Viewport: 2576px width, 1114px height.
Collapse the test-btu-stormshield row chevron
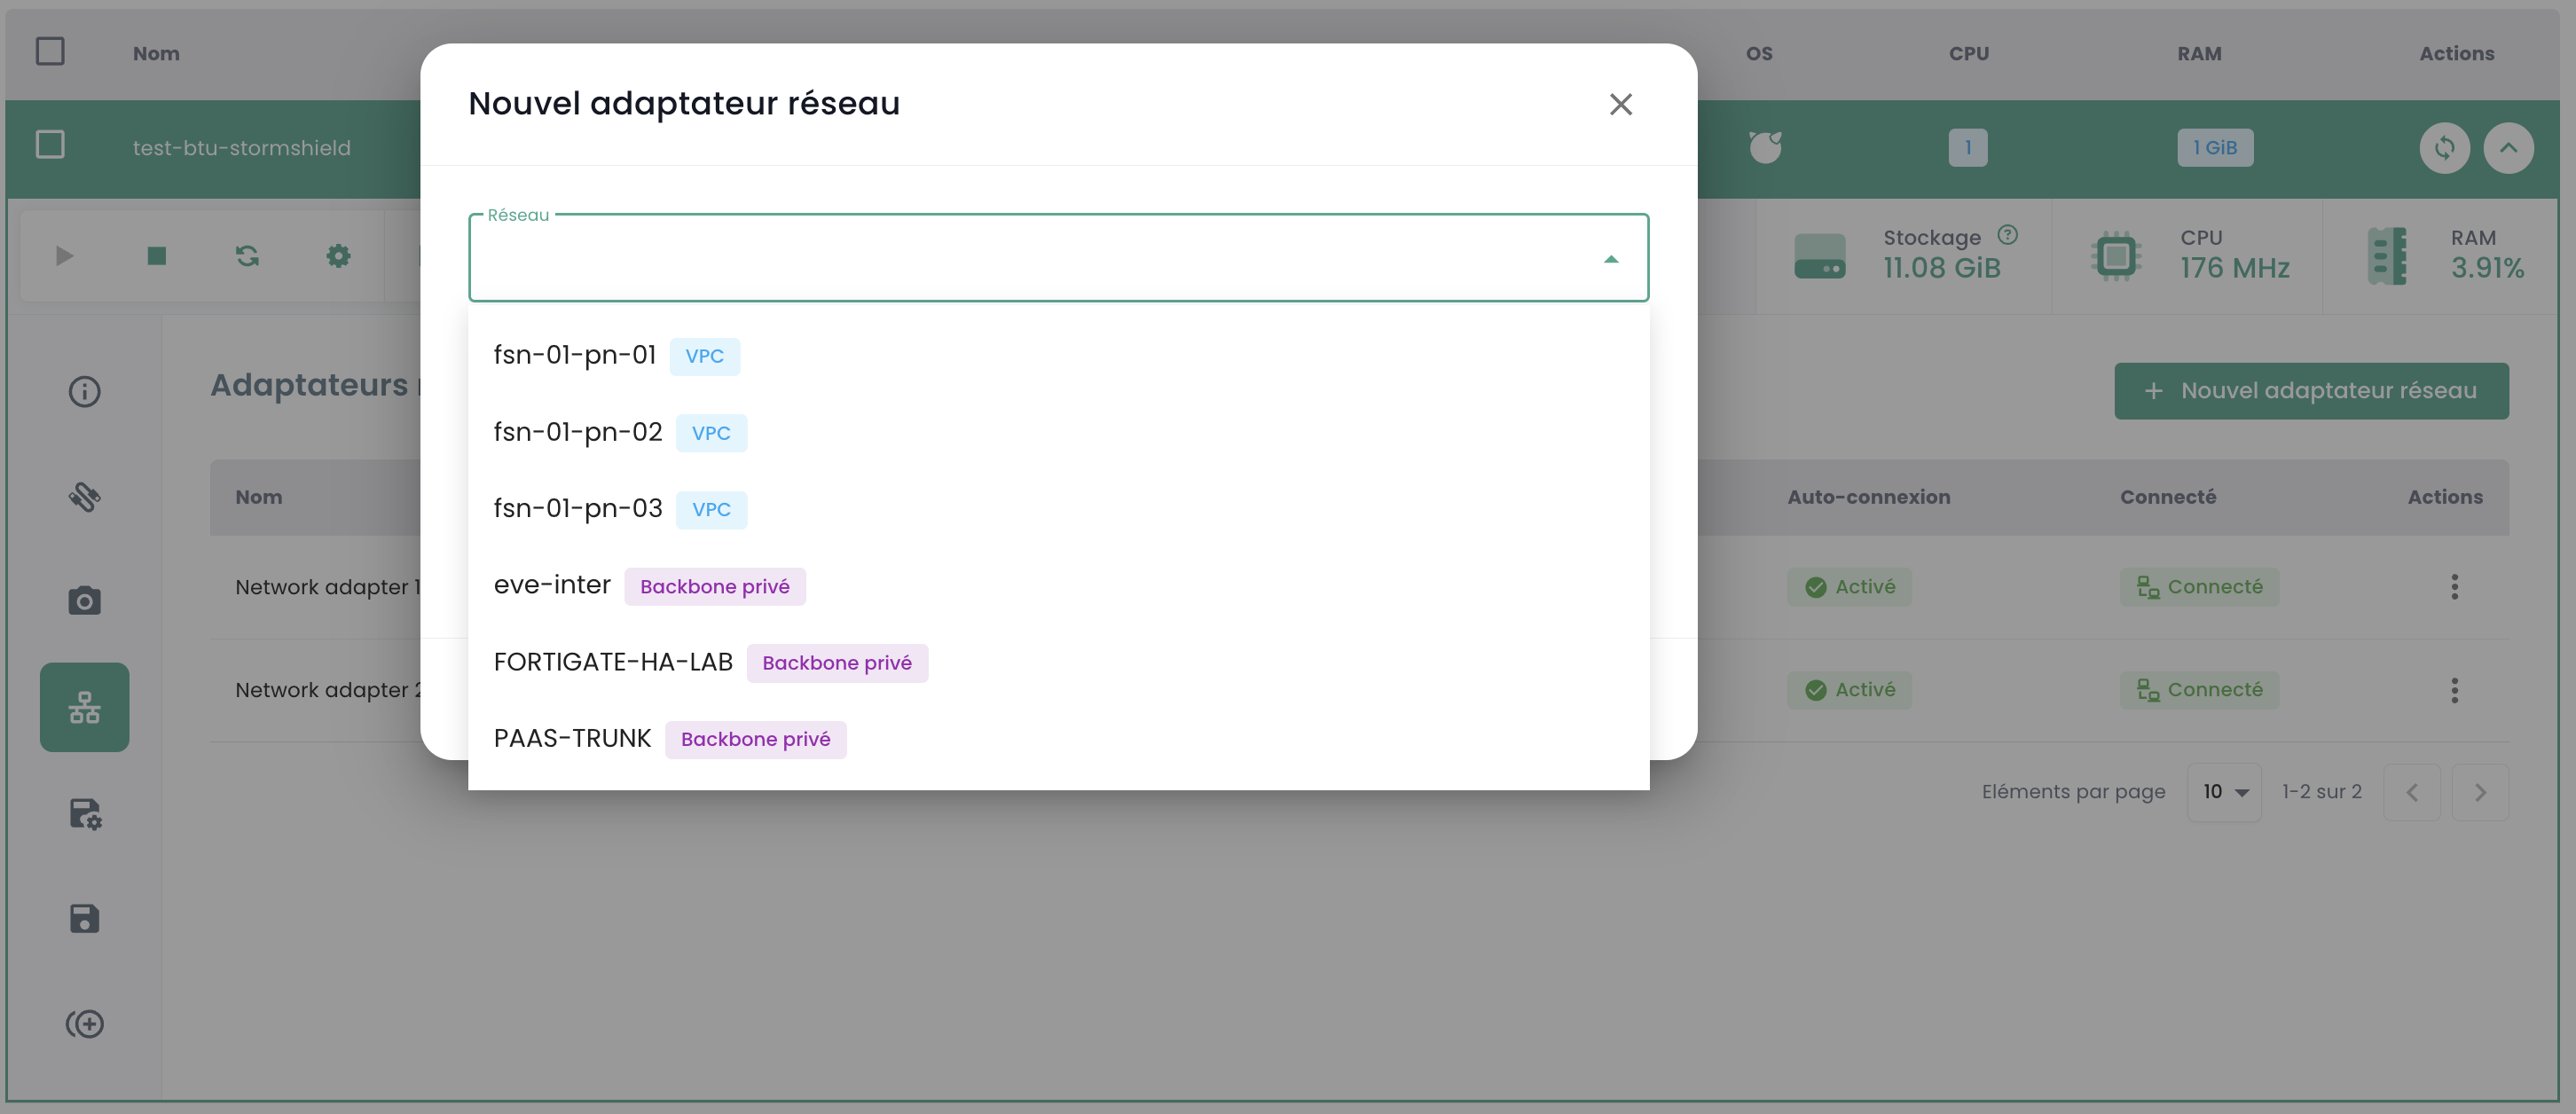click(x=2508, y=148)
